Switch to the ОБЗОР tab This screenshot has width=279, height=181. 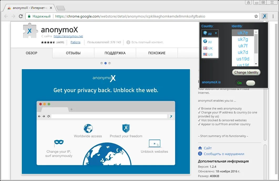32,53
